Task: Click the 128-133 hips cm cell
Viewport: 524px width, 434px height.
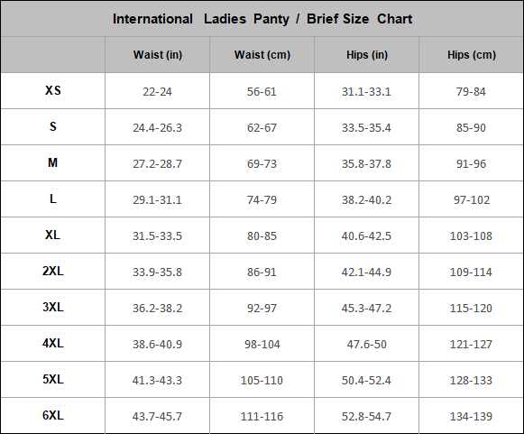Action: pyautogui.click(x=471, y=381)
